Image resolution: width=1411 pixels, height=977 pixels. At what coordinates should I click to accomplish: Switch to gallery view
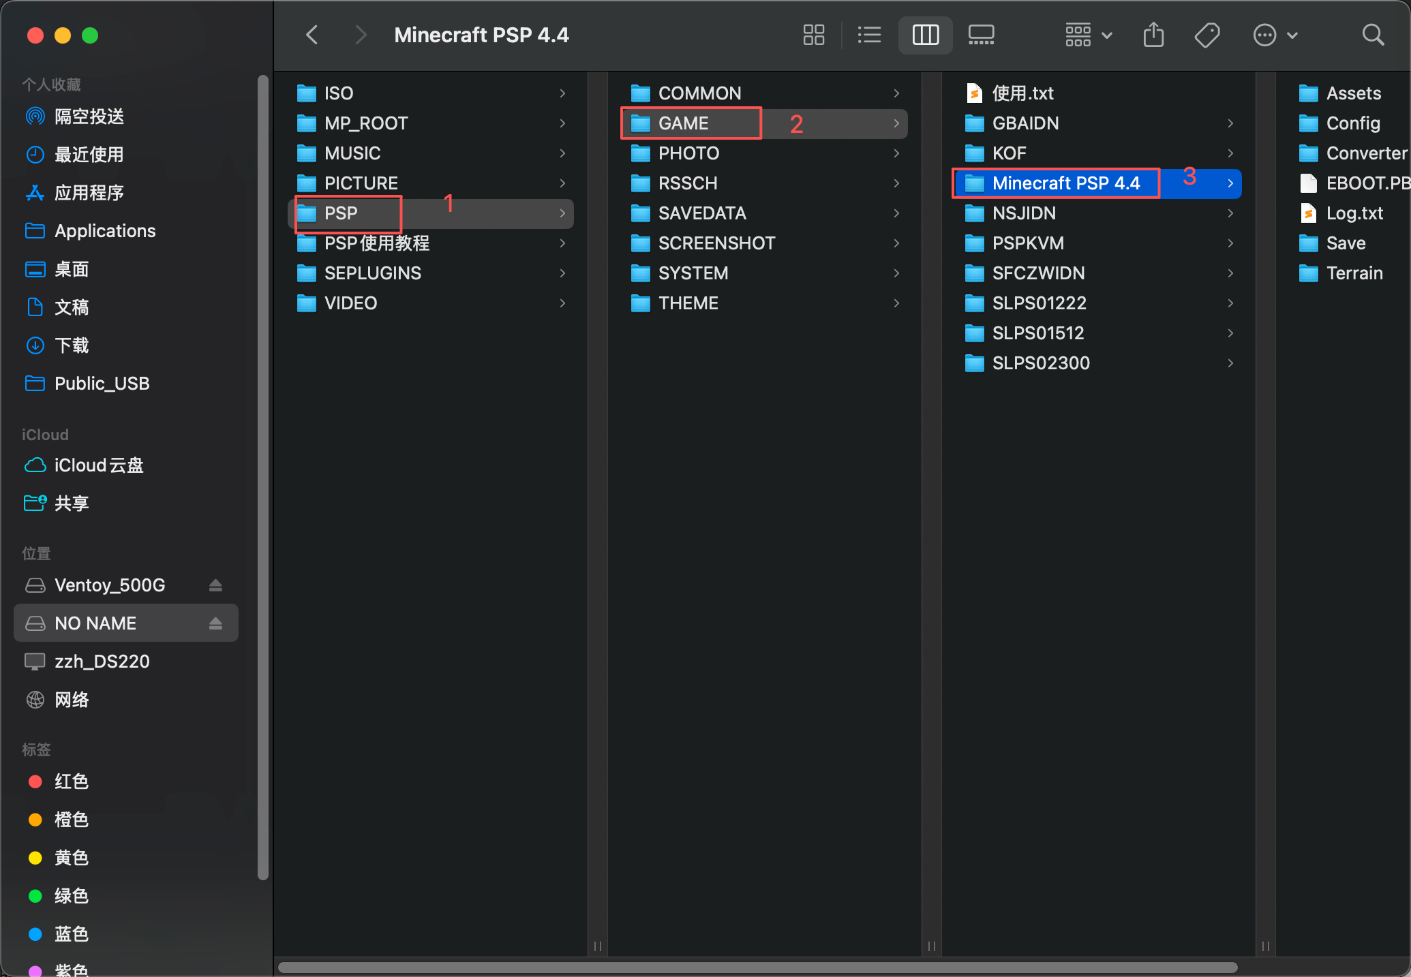coord(981,35)
